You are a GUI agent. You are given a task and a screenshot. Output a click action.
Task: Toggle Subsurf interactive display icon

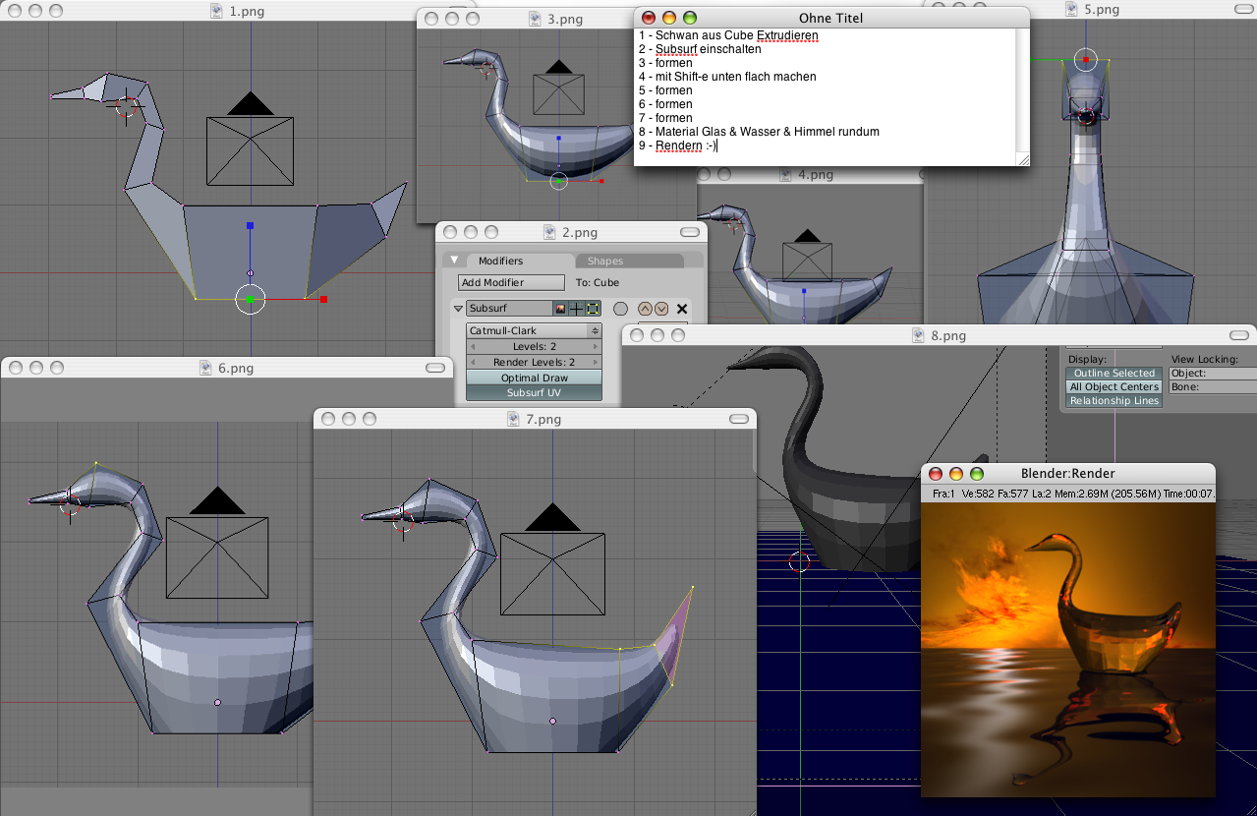pyautogui.click(x=577, y=309)
